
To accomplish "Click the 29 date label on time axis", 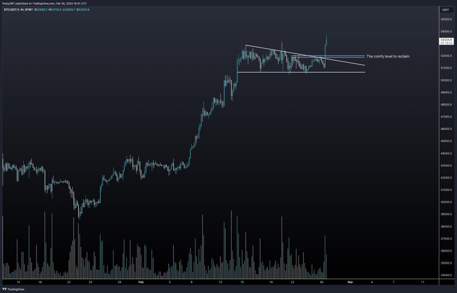I will click(119, 282).
